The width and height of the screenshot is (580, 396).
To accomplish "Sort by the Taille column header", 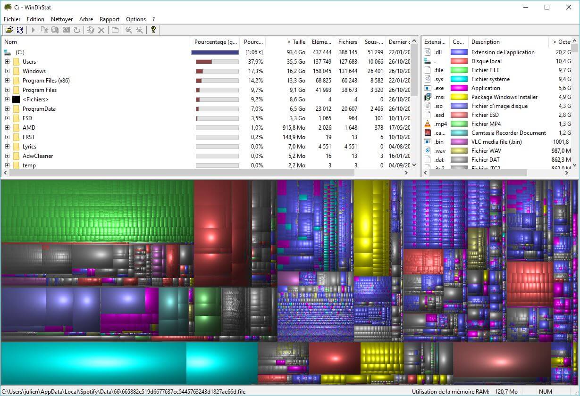I will coord(296,42).
